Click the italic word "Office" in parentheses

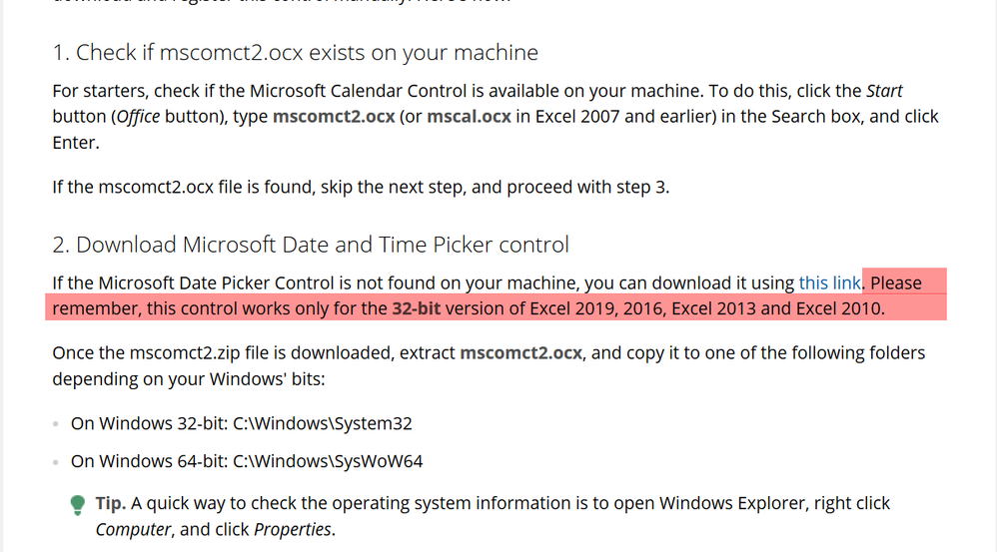[138, 117]
